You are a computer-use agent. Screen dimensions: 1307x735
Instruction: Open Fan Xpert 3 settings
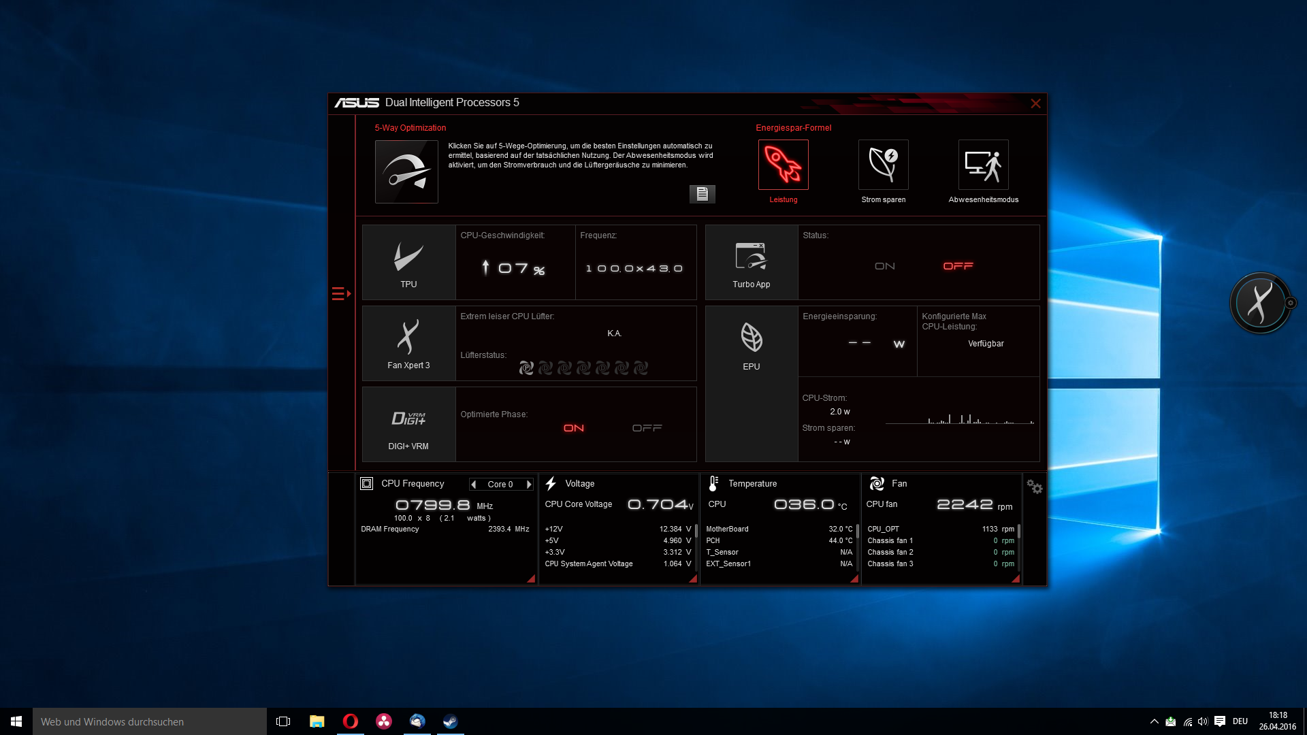click(408, 344)
